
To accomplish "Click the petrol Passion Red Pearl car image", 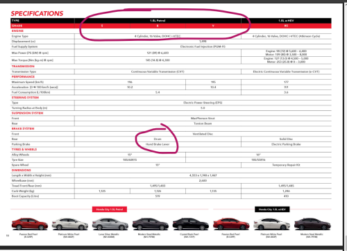I will [30, 224].
